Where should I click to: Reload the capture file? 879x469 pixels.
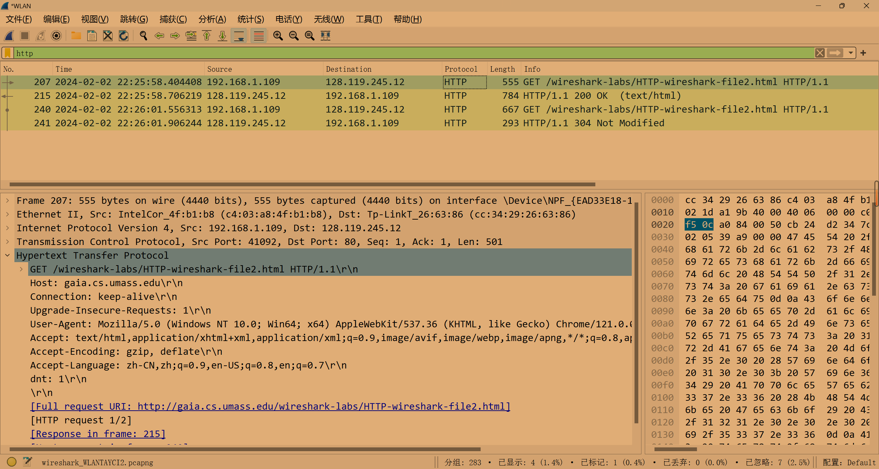[124, 36]
